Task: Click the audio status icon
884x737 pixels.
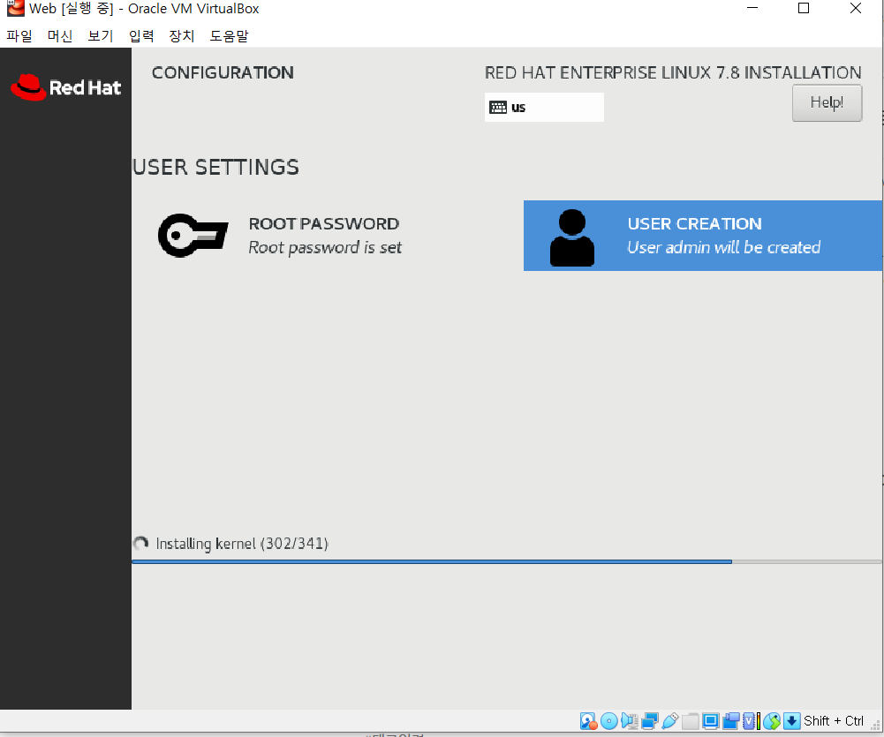Action: coord(630,720)
